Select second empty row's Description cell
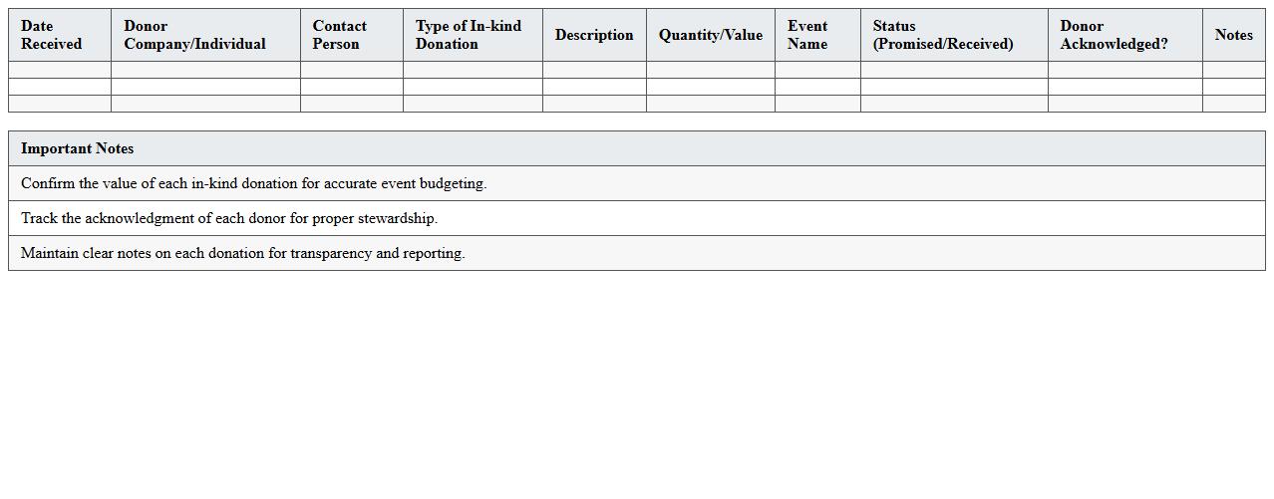1274x499 pixels. (x=594, y=87)
